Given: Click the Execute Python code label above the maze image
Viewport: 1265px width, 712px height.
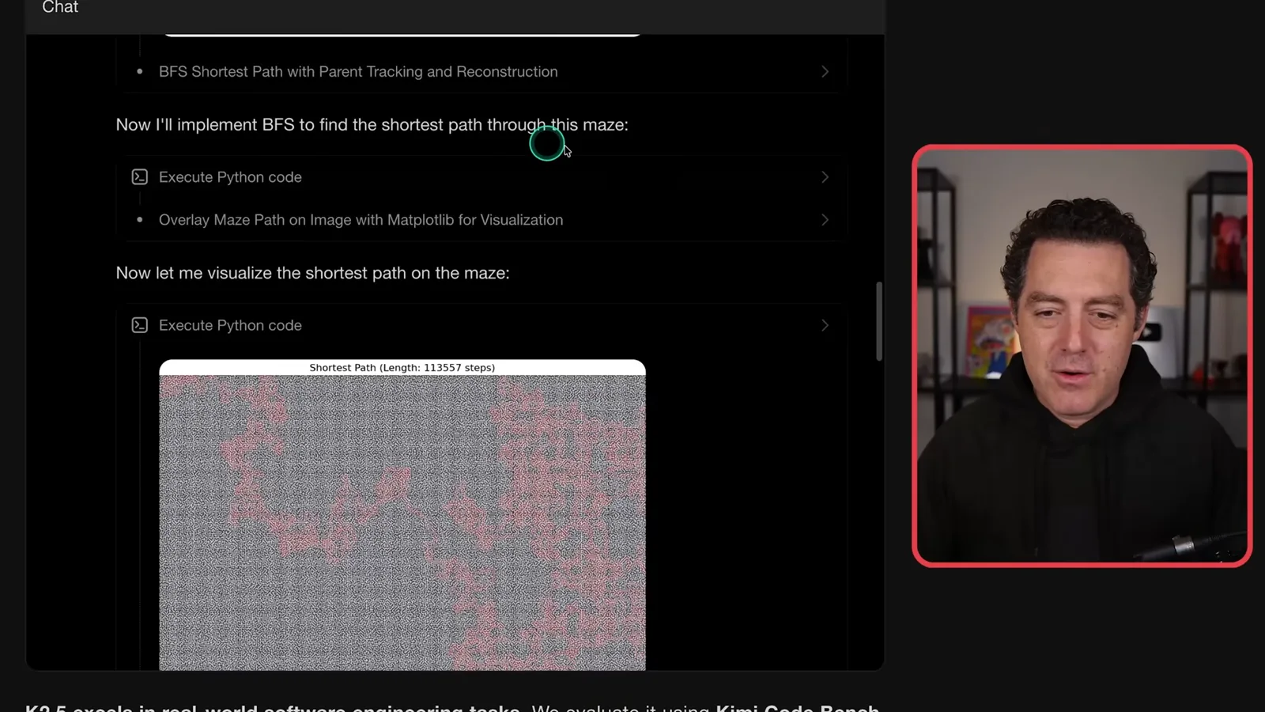Looking at the screenshot, I should coord(230,325).
